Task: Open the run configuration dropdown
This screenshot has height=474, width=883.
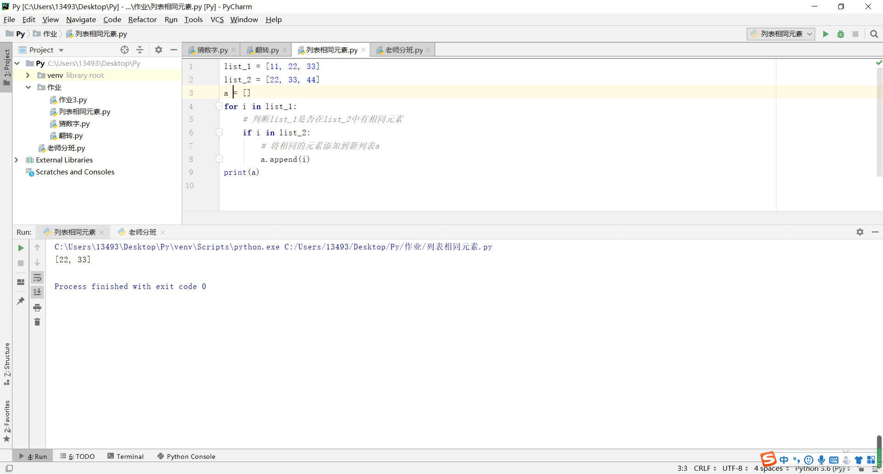Action: pyautogui.click(x=781, y=34)
